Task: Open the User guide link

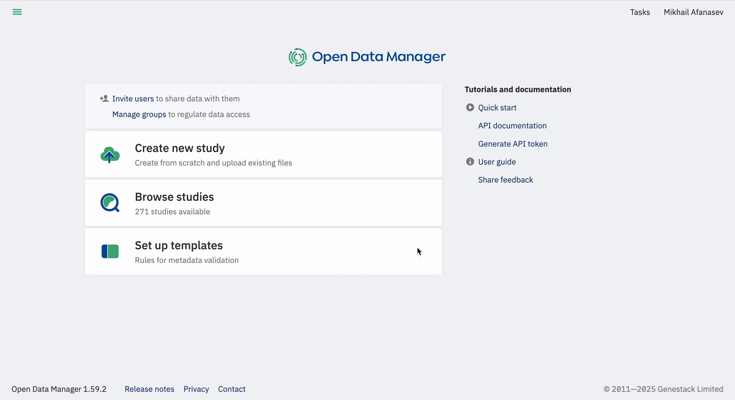Action: click(x=497, y=162)
